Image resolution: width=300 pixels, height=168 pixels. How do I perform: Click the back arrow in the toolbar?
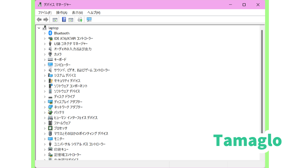(39, 19)
